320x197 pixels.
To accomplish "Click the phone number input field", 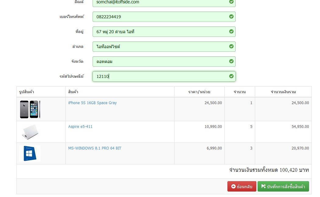I will [164, 17].
